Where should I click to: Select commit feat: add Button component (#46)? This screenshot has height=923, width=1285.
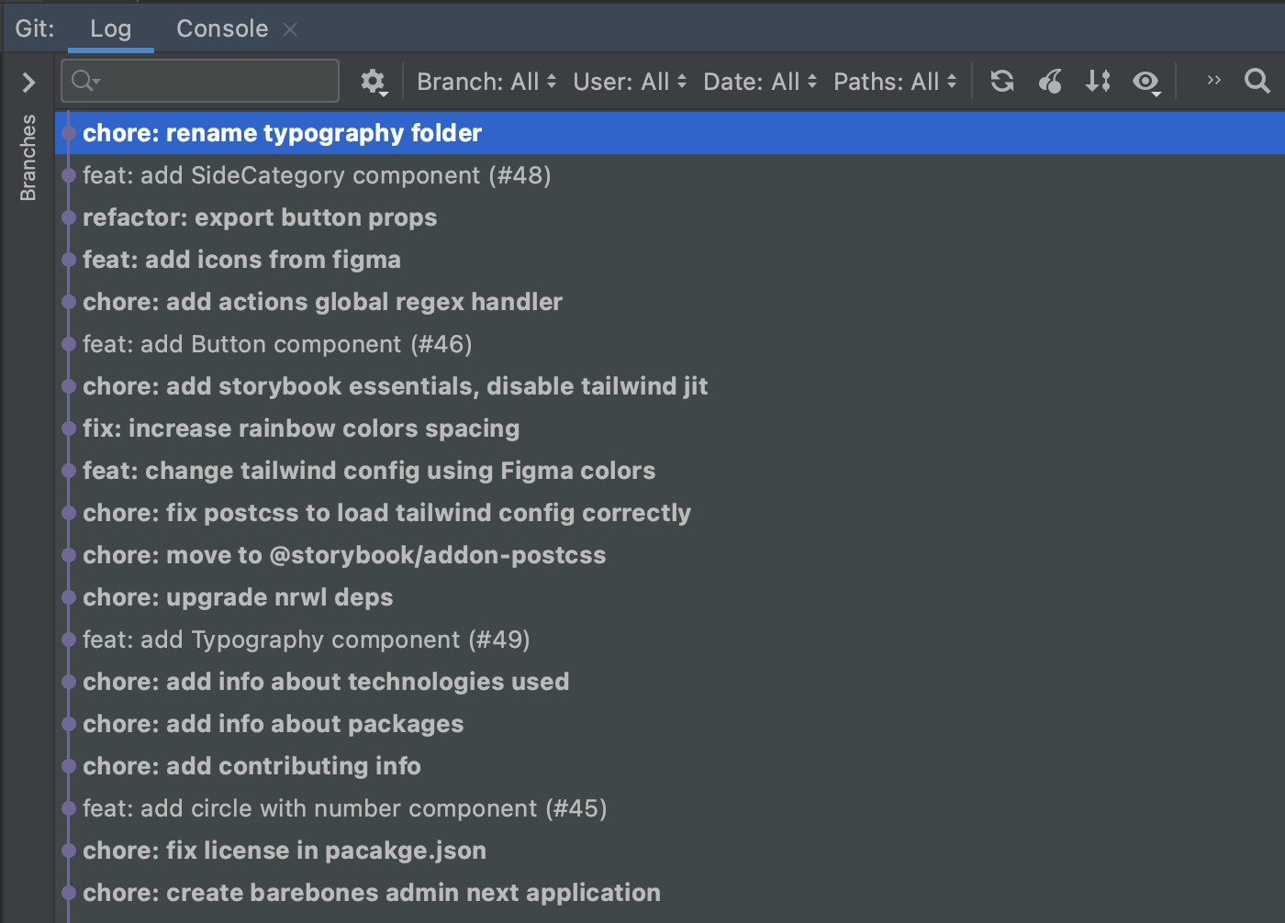click(x=277, y=344)
